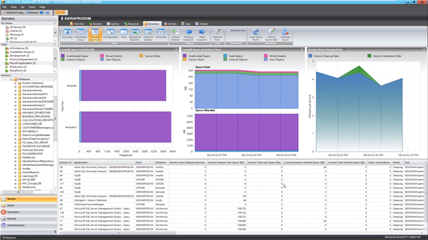Image resolution: width=428 pixels, height=240 pixels.
Task: Open Tables & Indexes view
Action: pos(148,35)
